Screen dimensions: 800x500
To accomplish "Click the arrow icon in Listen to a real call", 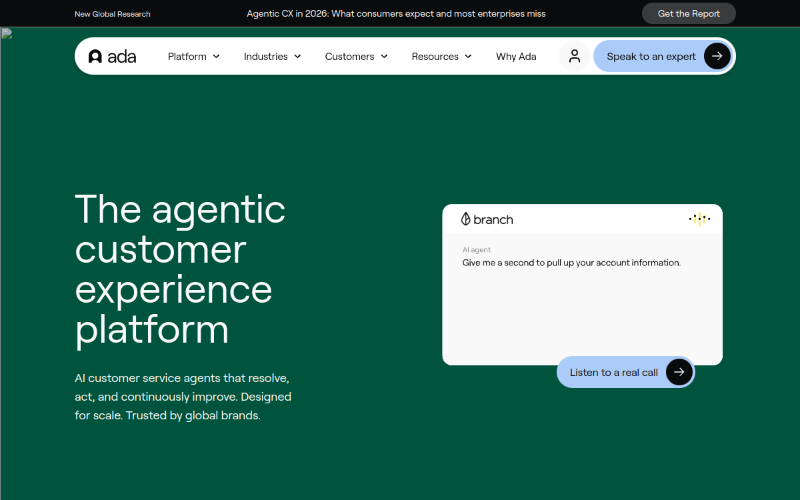I will 679,372.
